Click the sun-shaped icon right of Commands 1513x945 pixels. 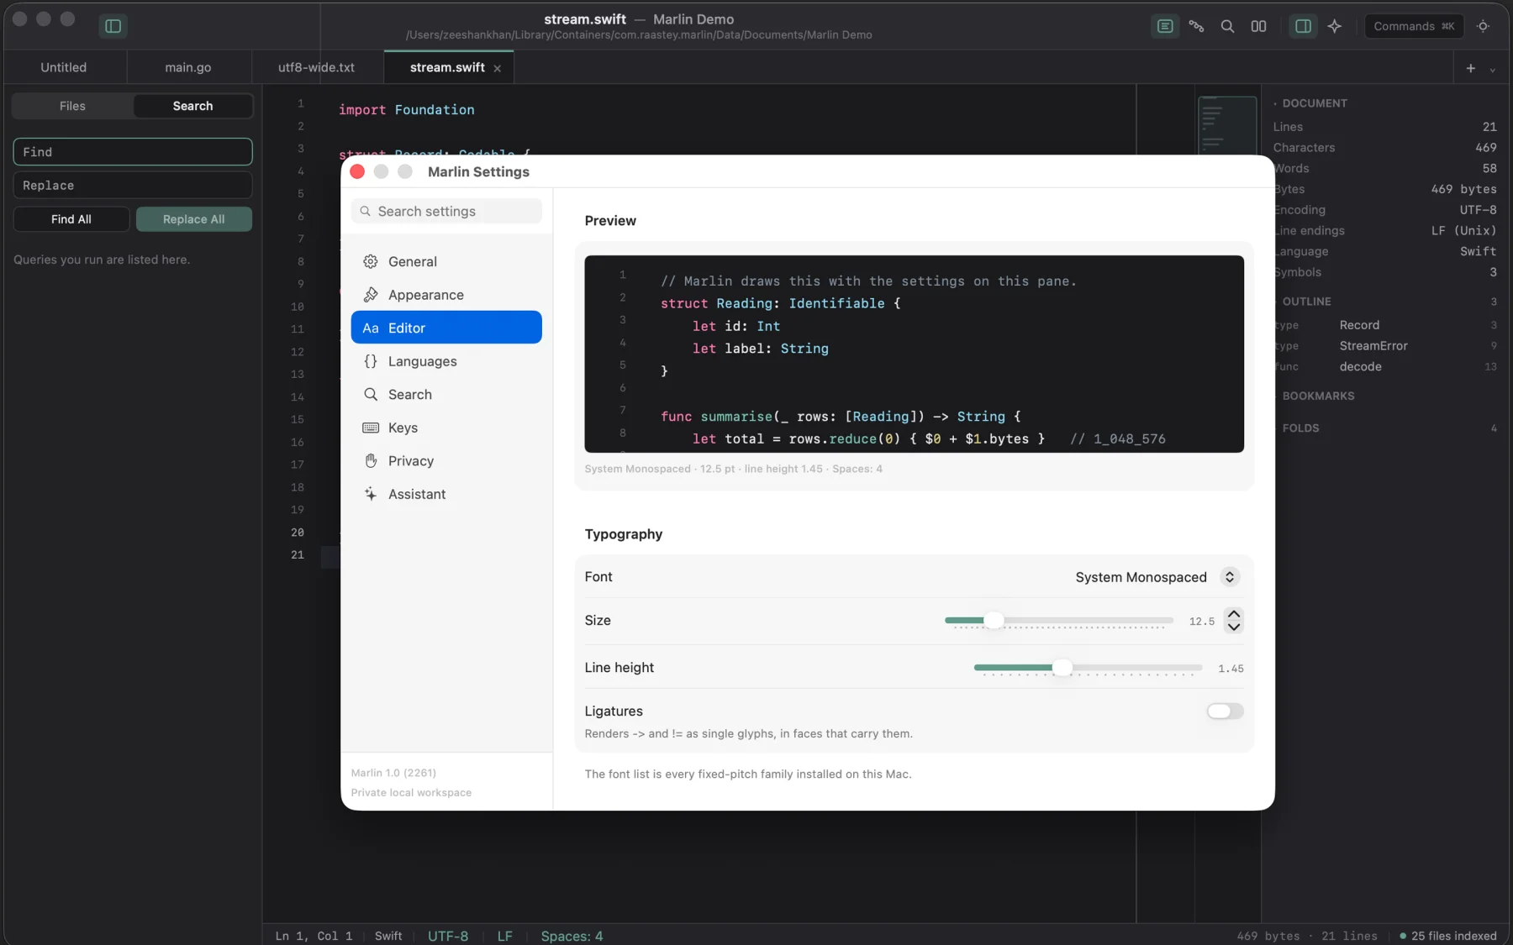pyautogui.click(x=1484, y=26)
